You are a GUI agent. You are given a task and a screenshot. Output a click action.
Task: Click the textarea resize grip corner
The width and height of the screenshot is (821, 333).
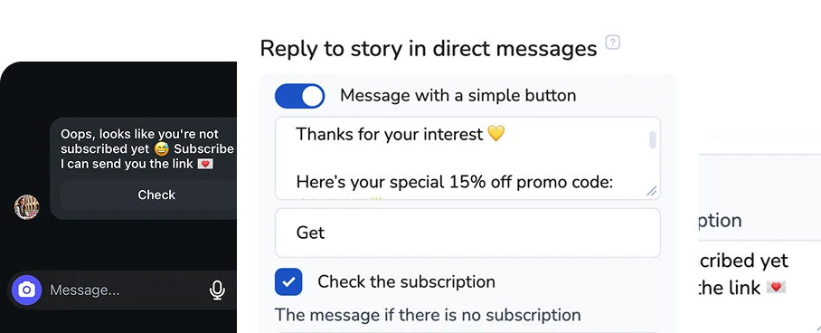[x=651, y=191]
